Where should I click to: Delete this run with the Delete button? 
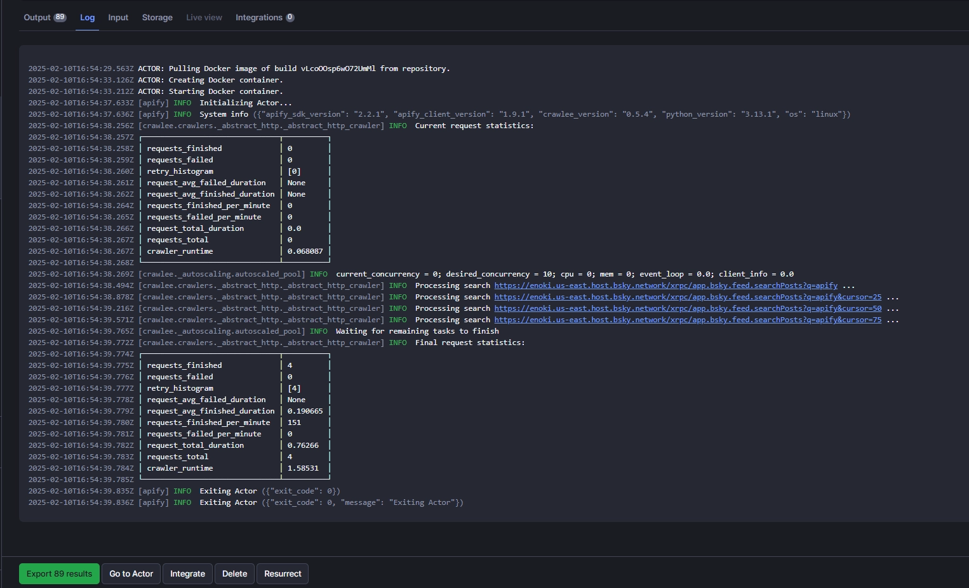pos(234,574)
